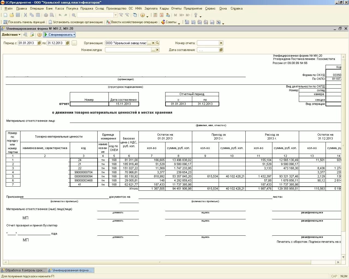Open the selection ellipsis for Номенклатура

[153, 50]
